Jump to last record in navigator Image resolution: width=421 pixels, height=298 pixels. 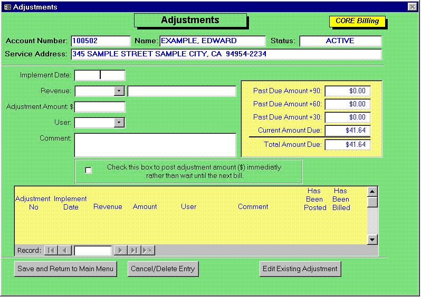tap(134, 250)
